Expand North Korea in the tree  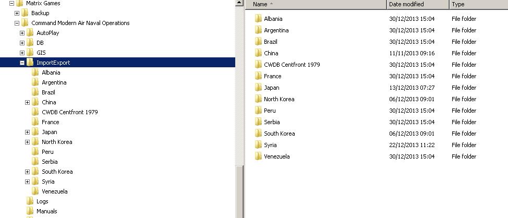(x=27, y=142)
